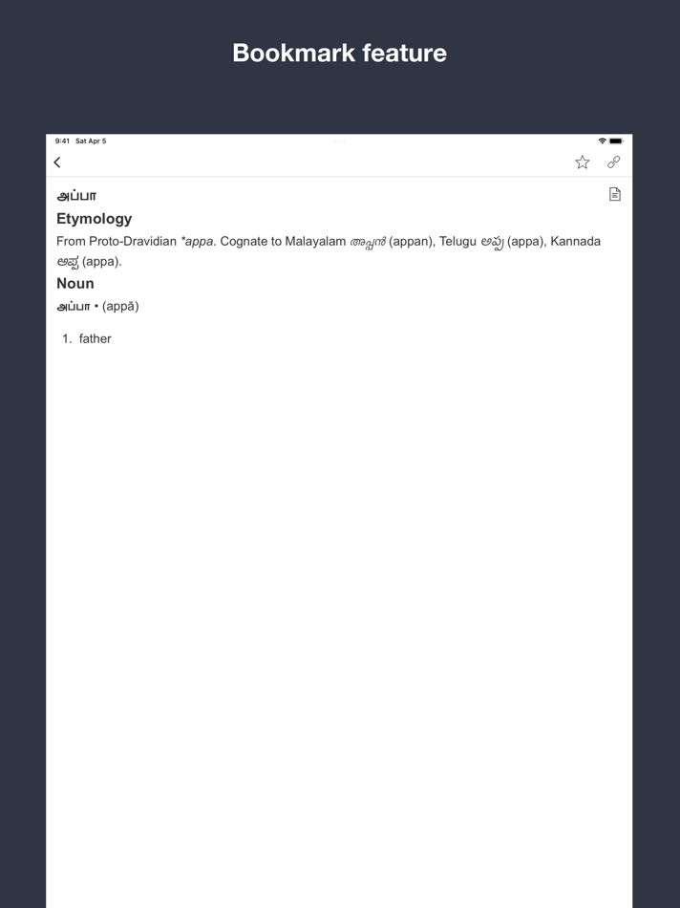Click the Noun section heading
The image size is (680, 908).
tap(75, 283)
